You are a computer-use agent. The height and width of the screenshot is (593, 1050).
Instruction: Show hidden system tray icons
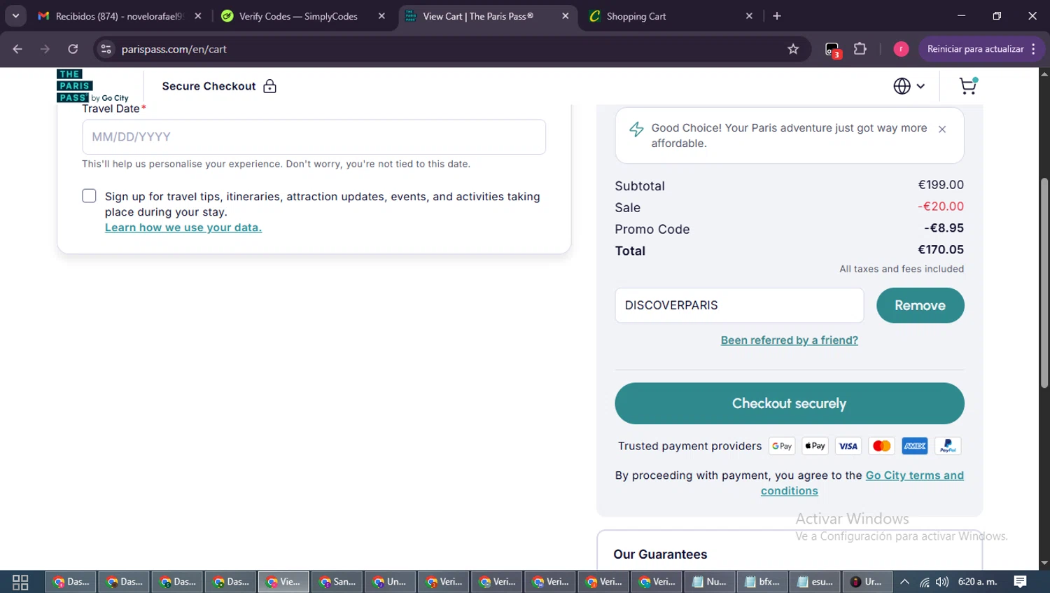pos(904,582)
